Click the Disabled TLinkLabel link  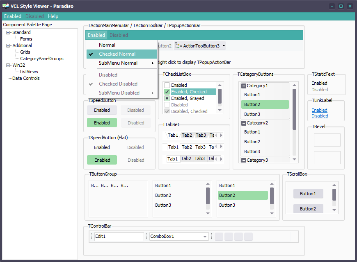tap(320, 116)
